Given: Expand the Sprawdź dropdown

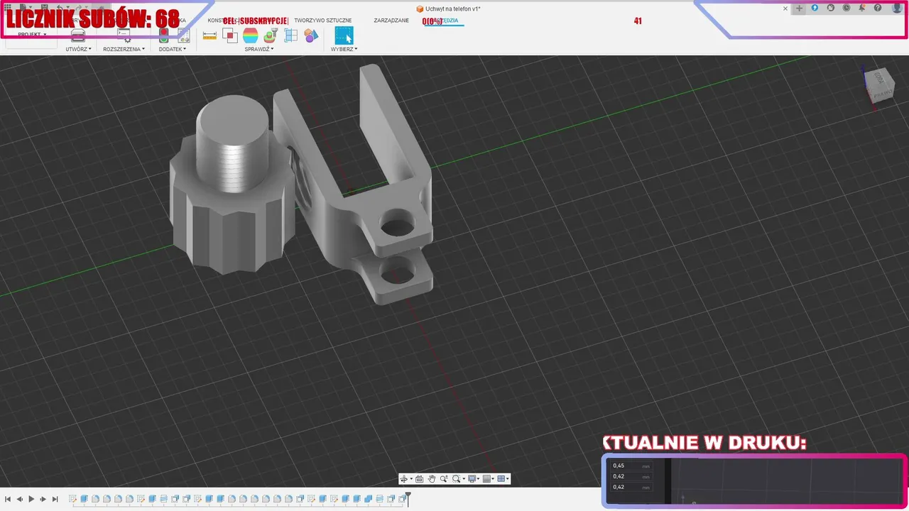Looking at the screenshot, I should 259,49.
